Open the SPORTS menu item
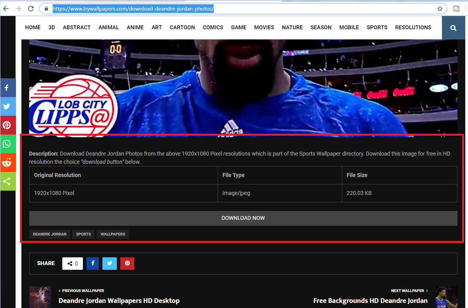The image size is (468, 308). (x=377, y=27)
